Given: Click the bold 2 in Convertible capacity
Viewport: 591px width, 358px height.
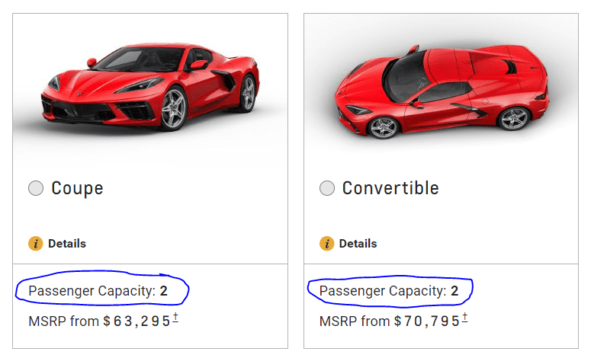Looking at the screenshot, I should click(454, 291).
